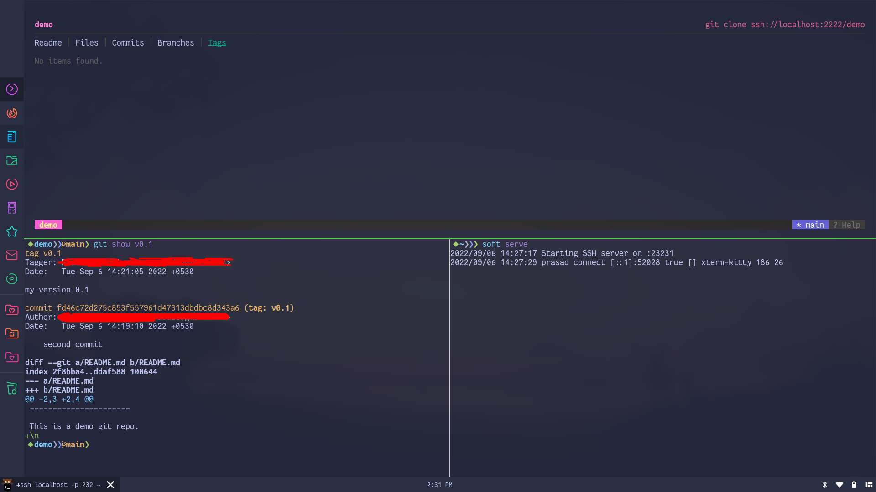
Task: Open Help in the TUI status bar
Action: point(848,225)
